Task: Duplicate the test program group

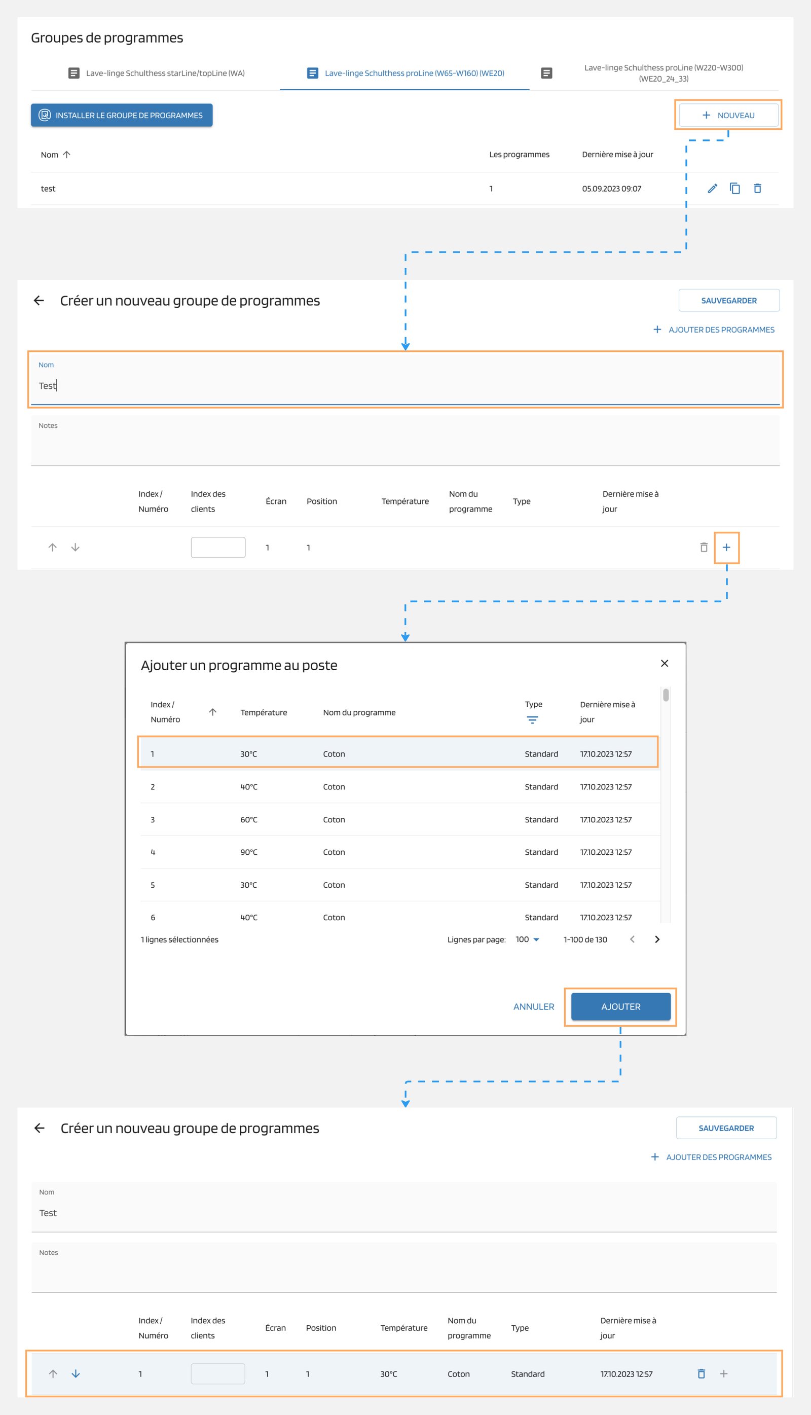Action: (734, 188)
